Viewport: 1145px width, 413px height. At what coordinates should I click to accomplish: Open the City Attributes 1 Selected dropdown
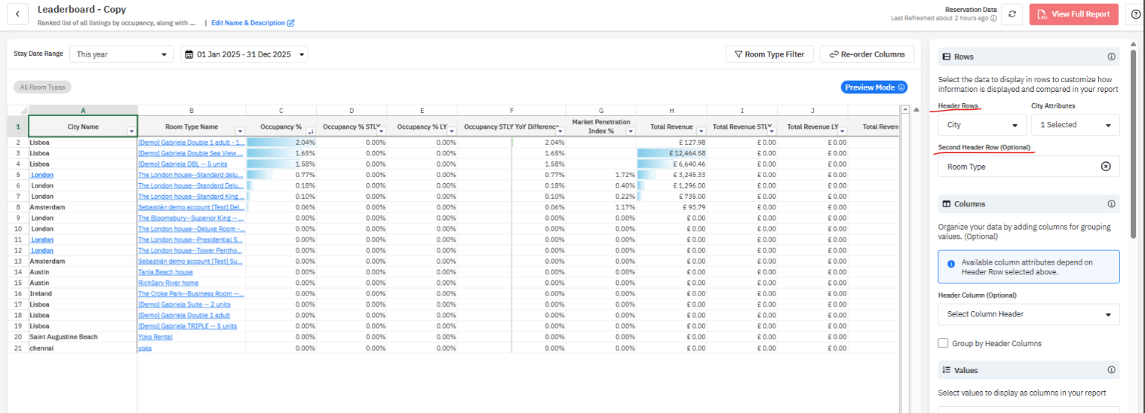coord(1075,125)
